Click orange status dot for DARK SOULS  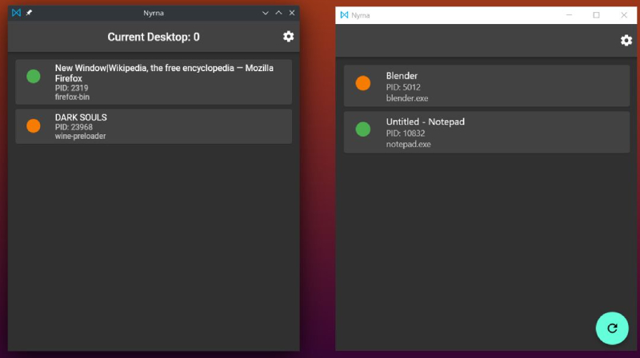34,125
